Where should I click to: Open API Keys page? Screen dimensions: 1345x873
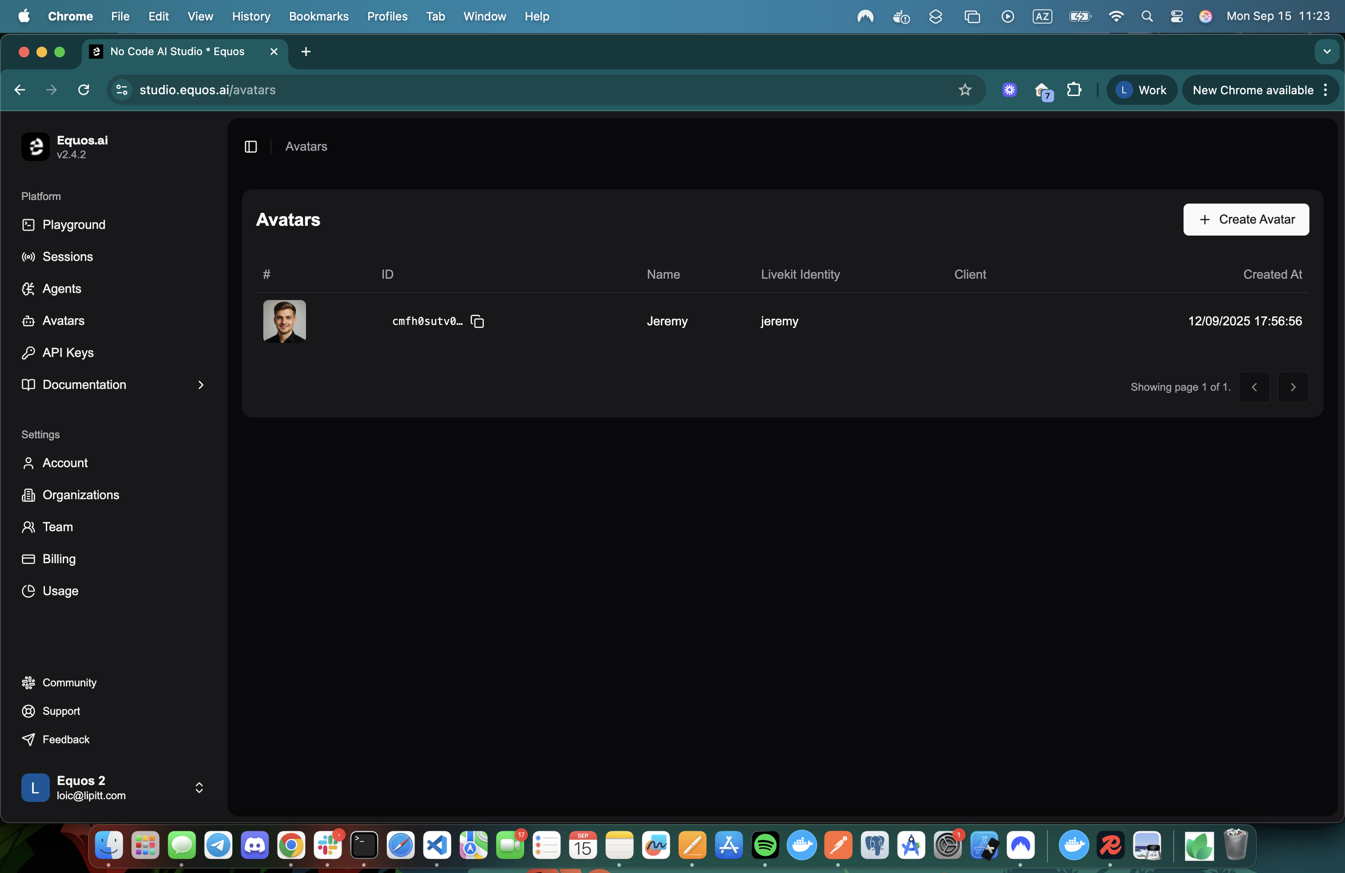[68, 353]
